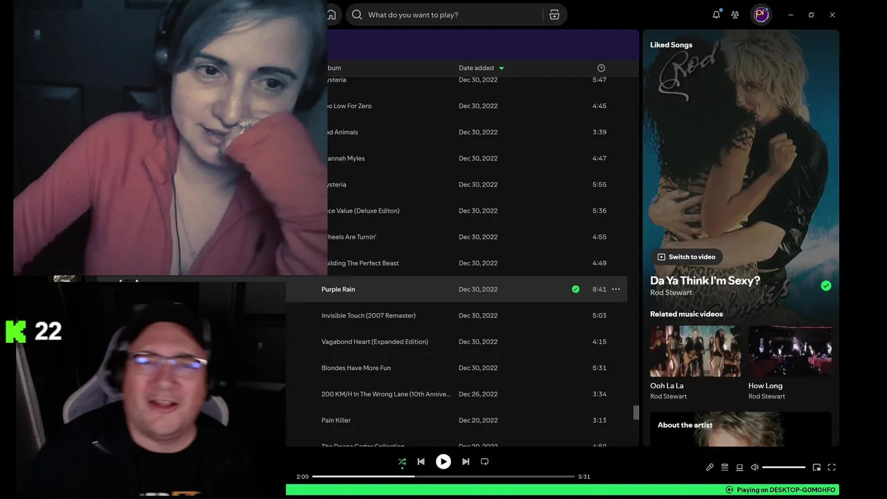Image resolution: width=887 pixels, height=499 pixels.
Task: Click the play button
Action: click(x=443, y=462)
